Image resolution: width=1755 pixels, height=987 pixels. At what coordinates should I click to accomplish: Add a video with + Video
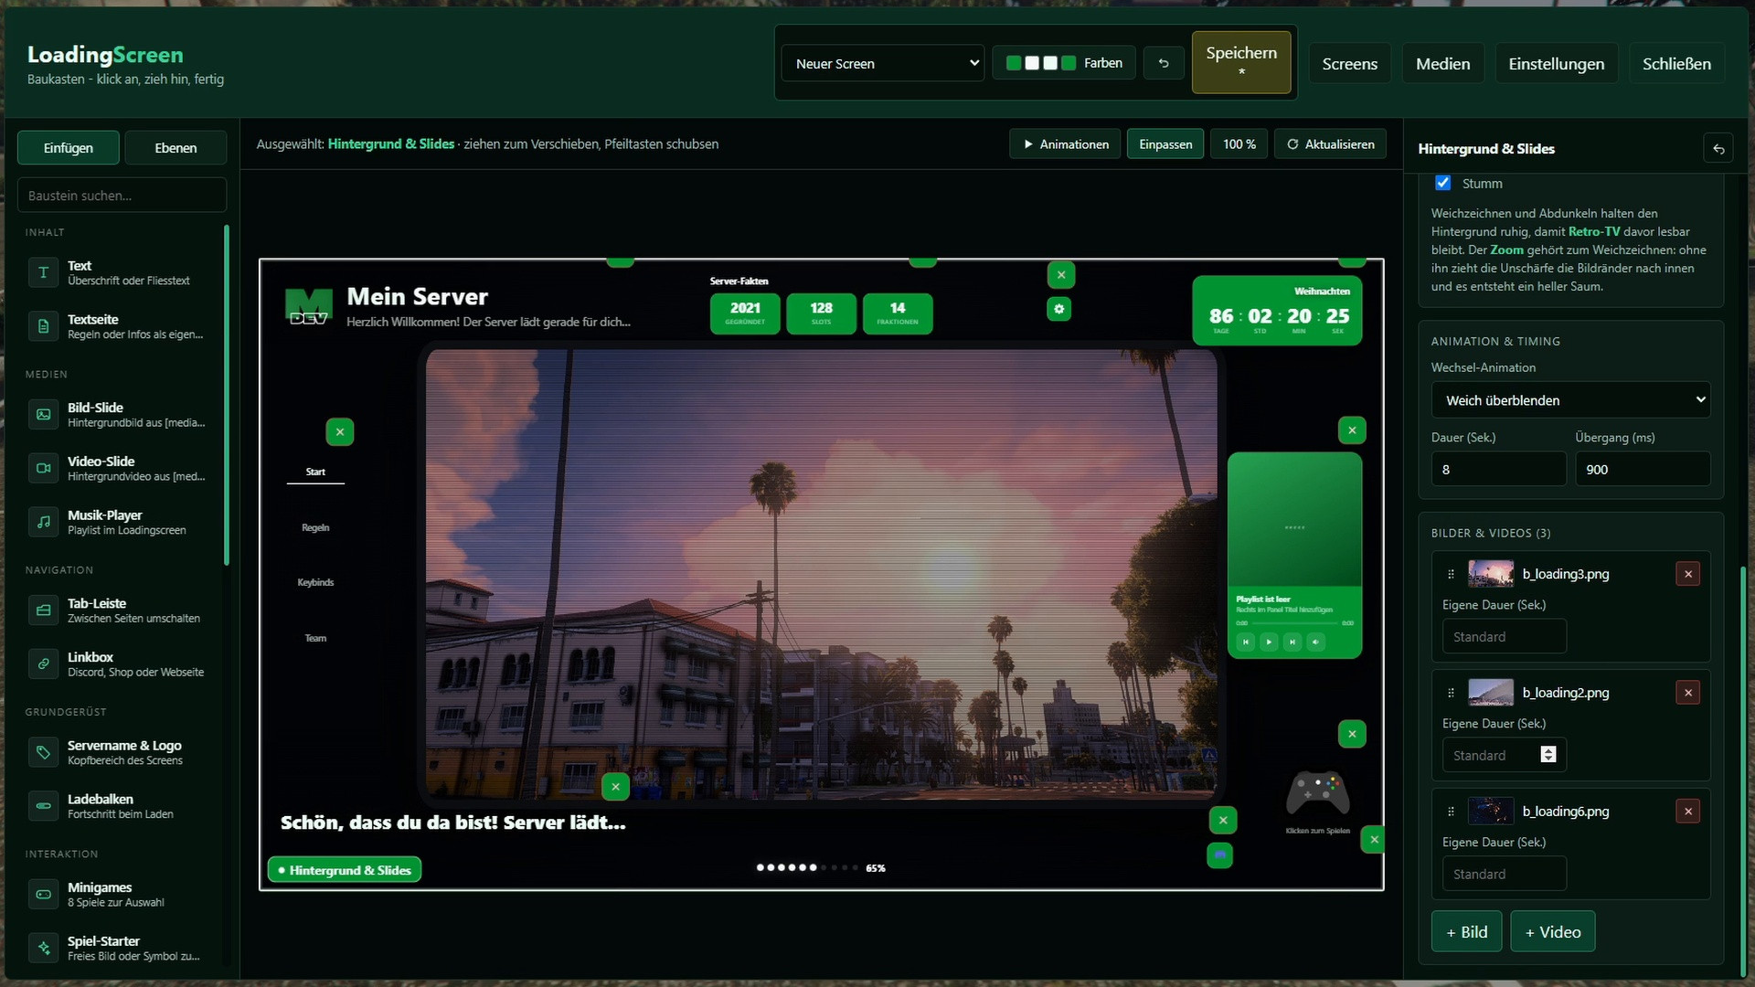[1552, 932]
